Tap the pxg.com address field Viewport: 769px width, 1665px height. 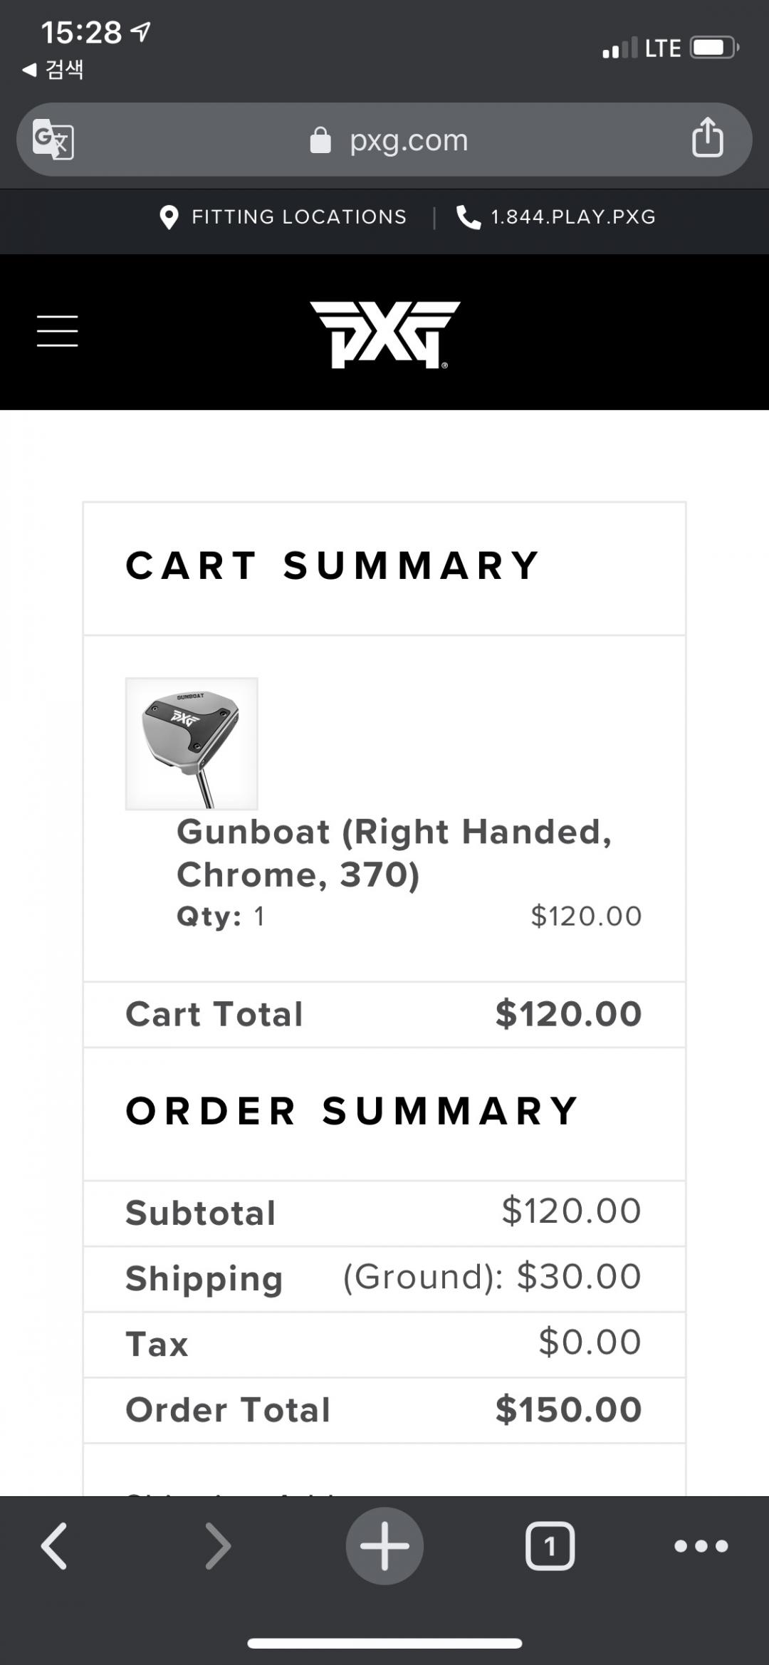point(409,140)
